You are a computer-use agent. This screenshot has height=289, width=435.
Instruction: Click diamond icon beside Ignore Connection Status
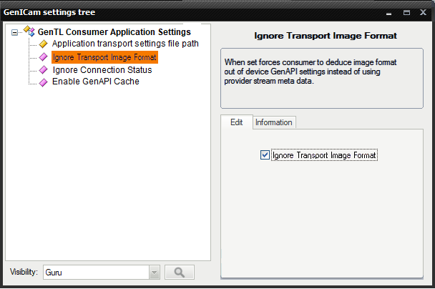(43, 70)
